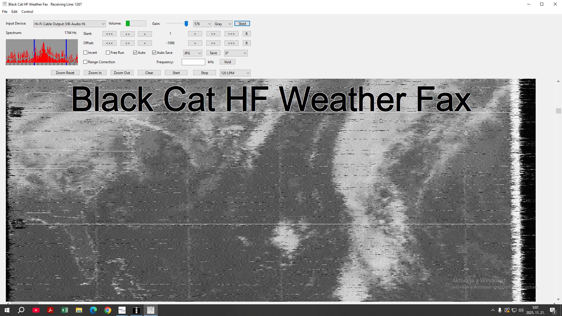The height and width of the screenshot is (316, 562).
Task: Disable the Auto Save checkbox
Action: pyautogui.click(x=154, y=53)
